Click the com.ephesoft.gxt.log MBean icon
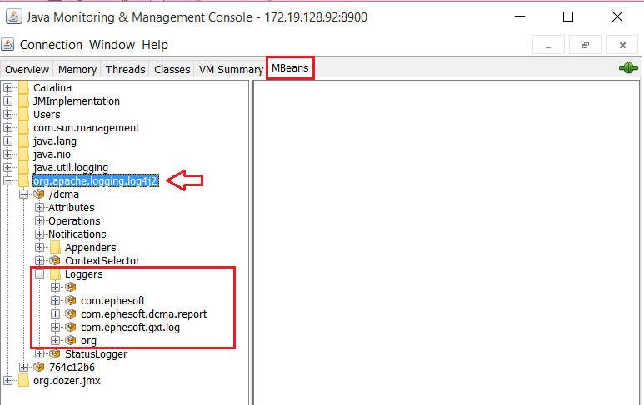644x405 pixels. [x=71, y=327]
